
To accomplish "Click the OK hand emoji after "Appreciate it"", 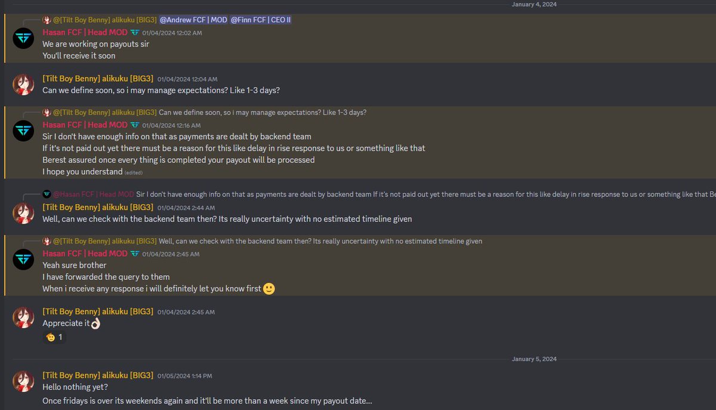I will click(95, 323).
